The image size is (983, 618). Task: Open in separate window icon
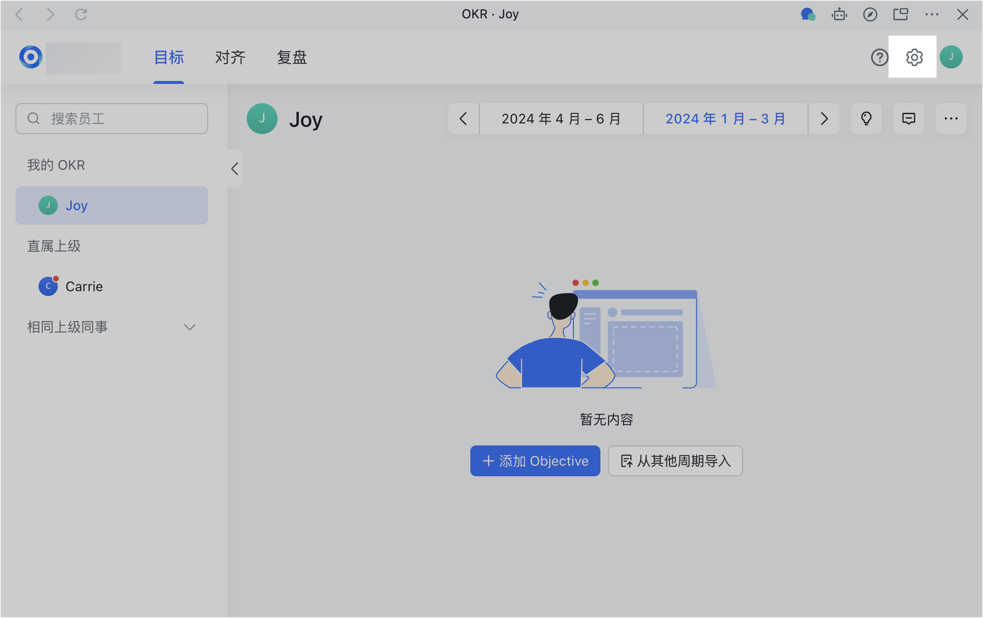[901, 14]
